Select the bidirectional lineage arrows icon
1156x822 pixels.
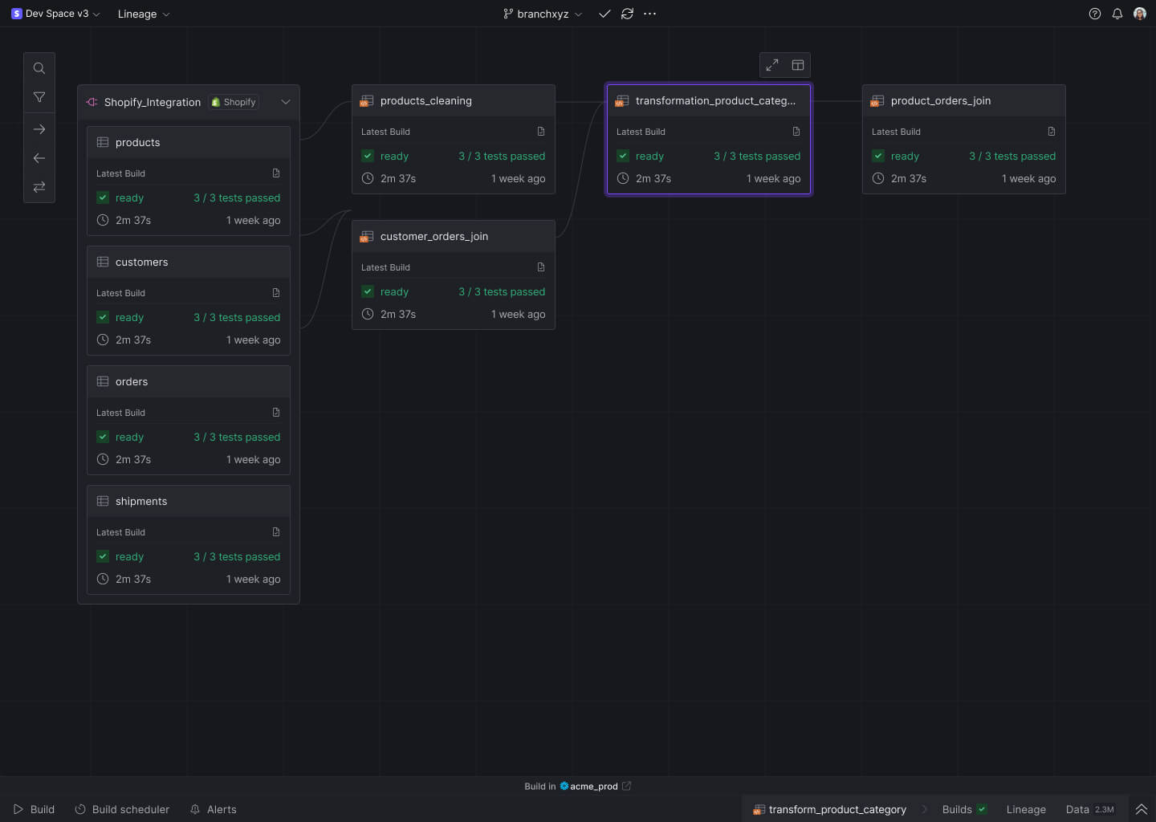point(39,187)
